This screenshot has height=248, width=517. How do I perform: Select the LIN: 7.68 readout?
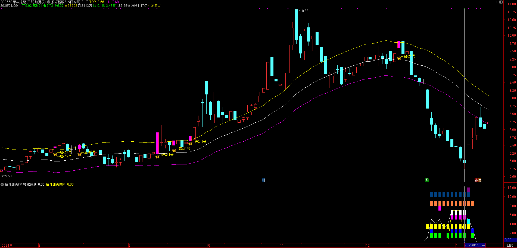[112, 2]
